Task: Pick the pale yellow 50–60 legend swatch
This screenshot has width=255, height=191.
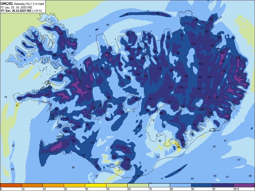Action: (117, 185)
